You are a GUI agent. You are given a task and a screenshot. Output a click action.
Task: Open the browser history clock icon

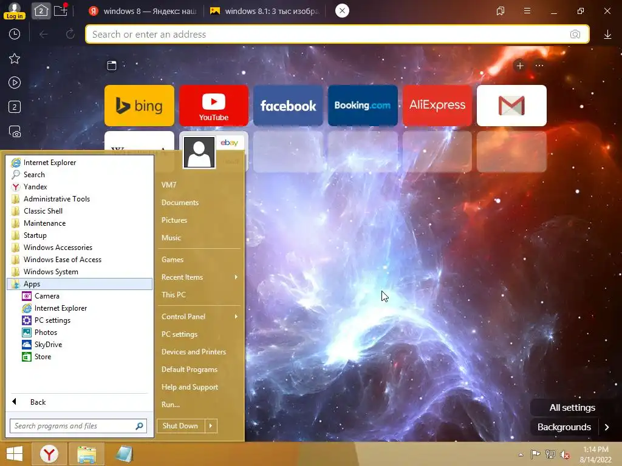point(15,34)
